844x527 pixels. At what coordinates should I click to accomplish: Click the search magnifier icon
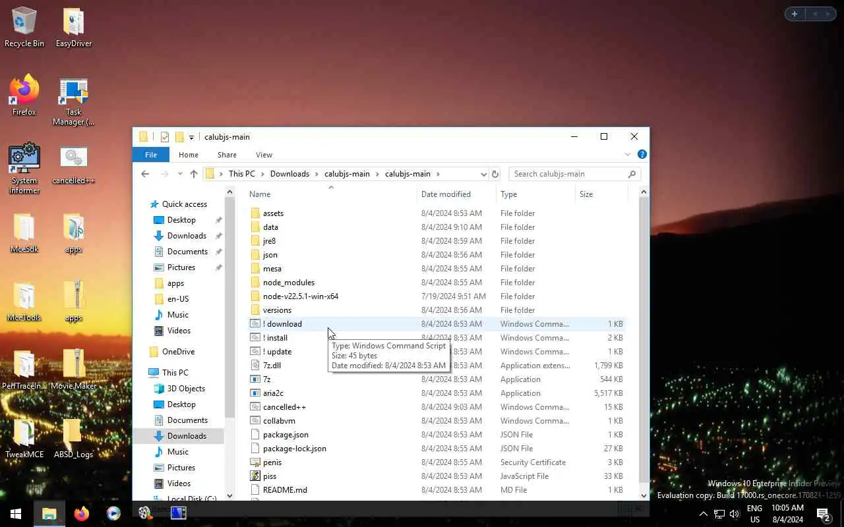tap(632, 174)
